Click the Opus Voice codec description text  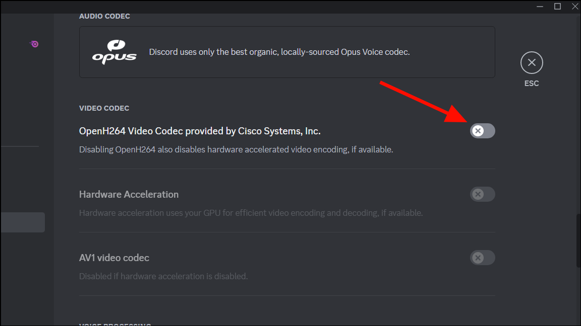pos(279,52)
